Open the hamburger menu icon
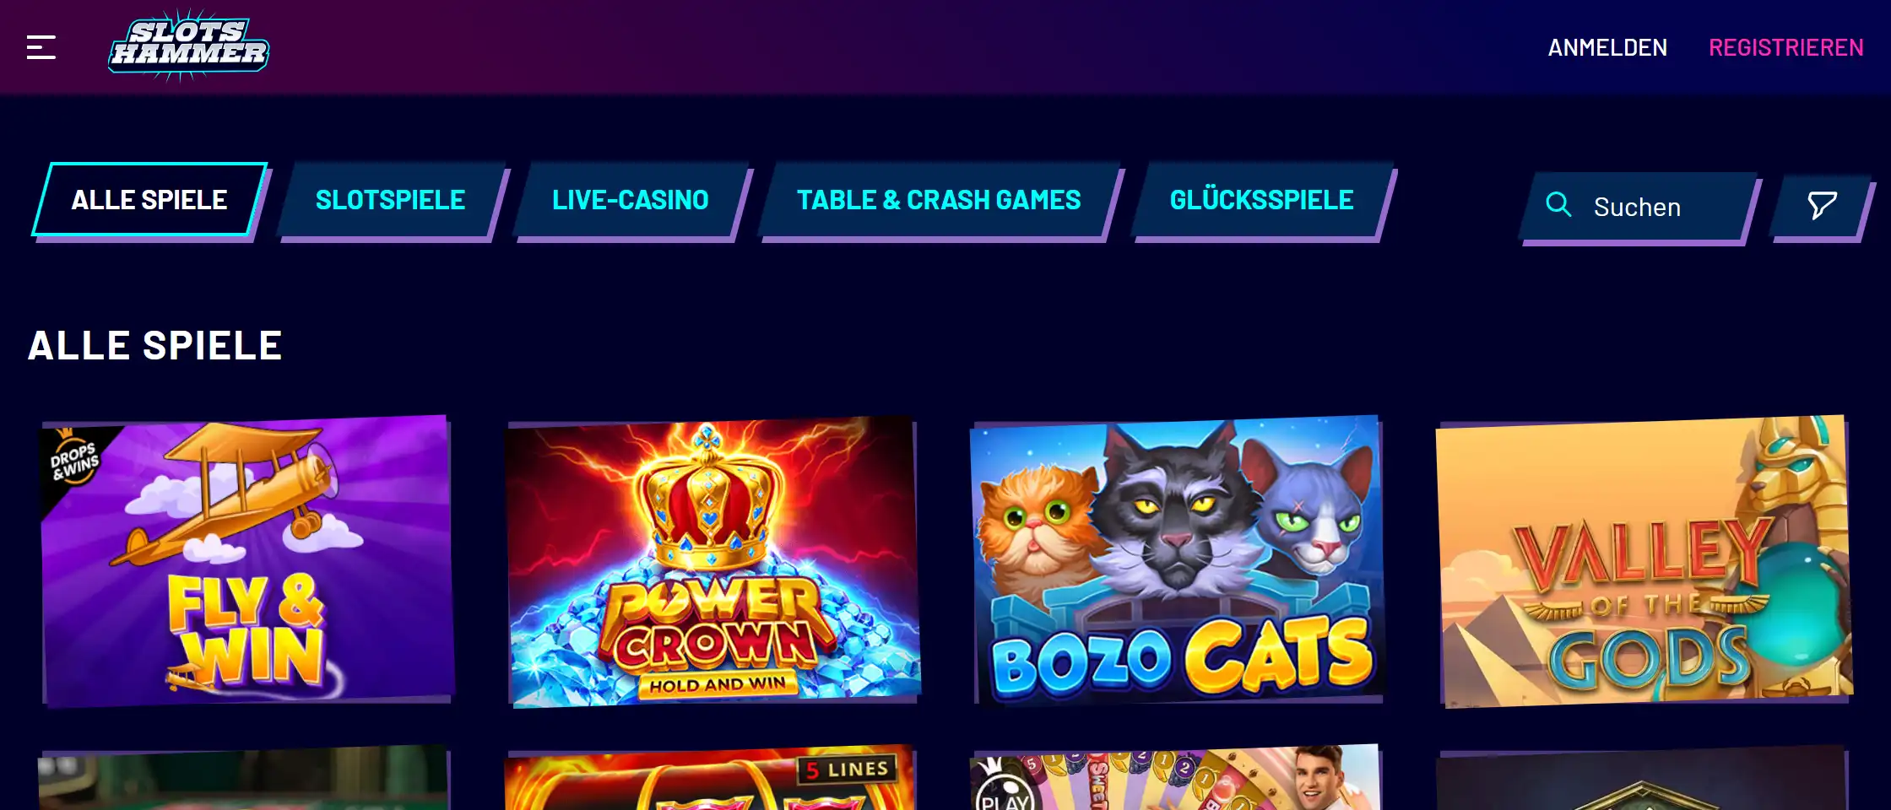Viewport: 1891px width, 810px height. [x=41, y=47]
